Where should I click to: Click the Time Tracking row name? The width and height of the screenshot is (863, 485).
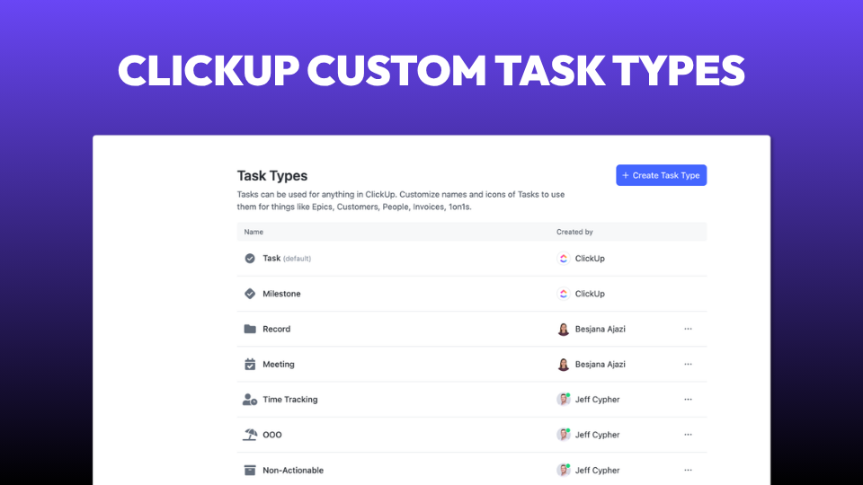tap(290, 399)
